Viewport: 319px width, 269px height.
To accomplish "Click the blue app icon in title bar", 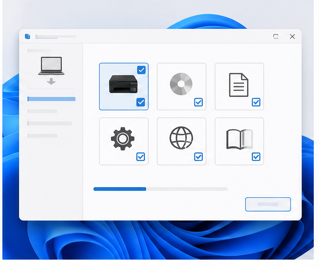I will (x=28, y=36).
